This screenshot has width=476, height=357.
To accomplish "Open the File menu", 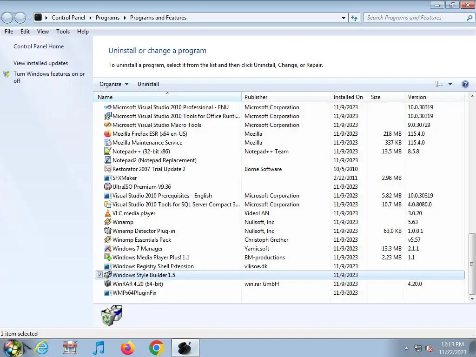I will pyautogui.click(x=9, y=32).
